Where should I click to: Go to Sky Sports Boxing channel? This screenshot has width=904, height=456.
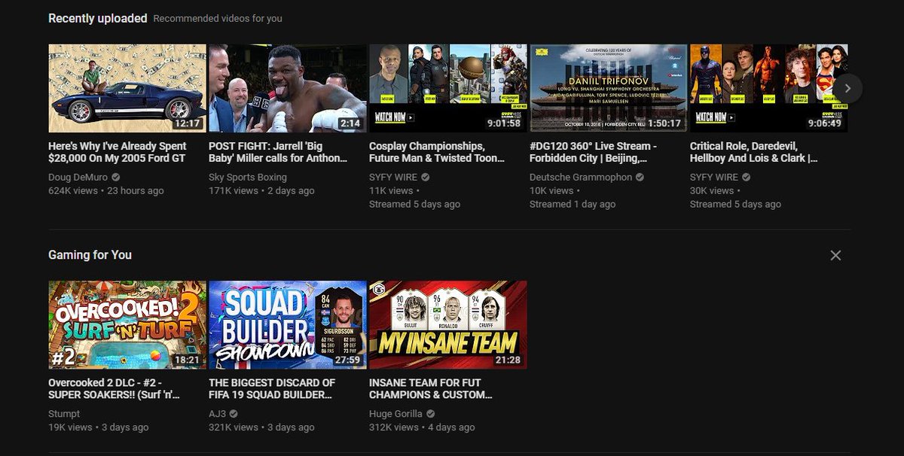[248, 178]
